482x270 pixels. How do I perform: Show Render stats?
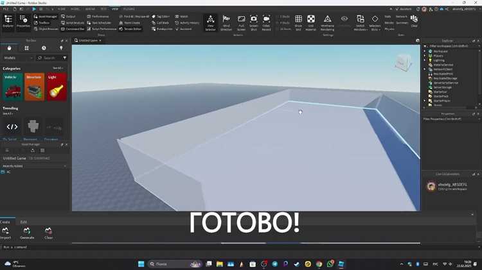point(389,22)
